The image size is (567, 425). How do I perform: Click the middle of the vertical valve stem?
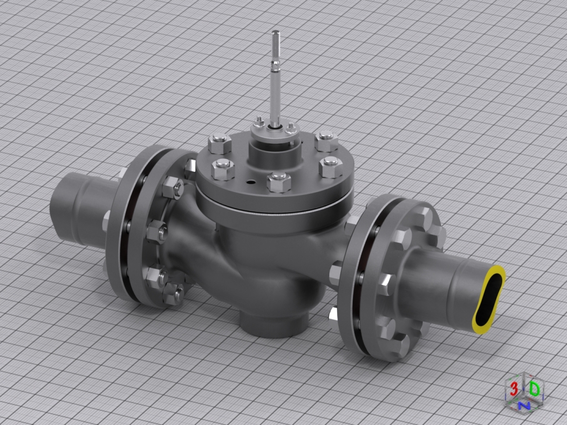click(276, 89)
